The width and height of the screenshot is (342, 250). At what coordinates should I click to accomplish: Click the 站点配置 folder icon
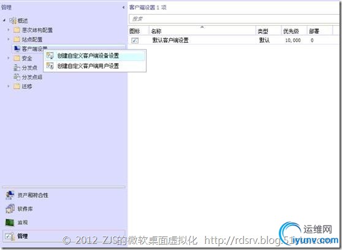[17, 39]
